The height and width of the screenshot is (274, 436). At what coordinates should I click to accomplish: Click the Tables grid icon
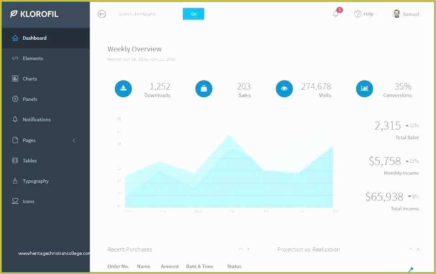pyautogui.click(x=15, y=161)
